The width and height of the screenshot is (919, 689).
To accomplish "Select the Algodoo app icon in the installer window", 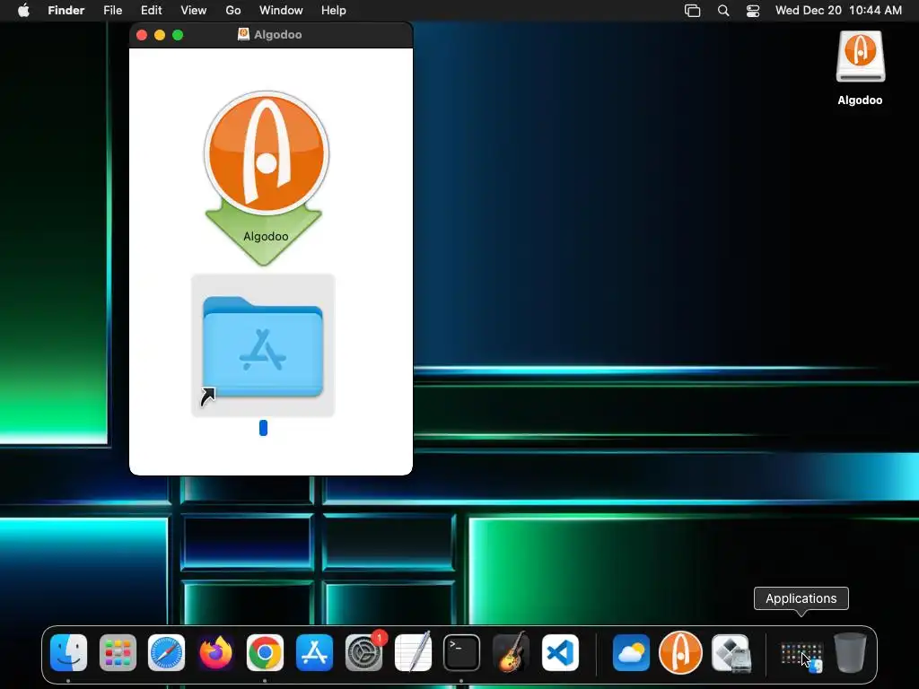I will pos(266,153).
